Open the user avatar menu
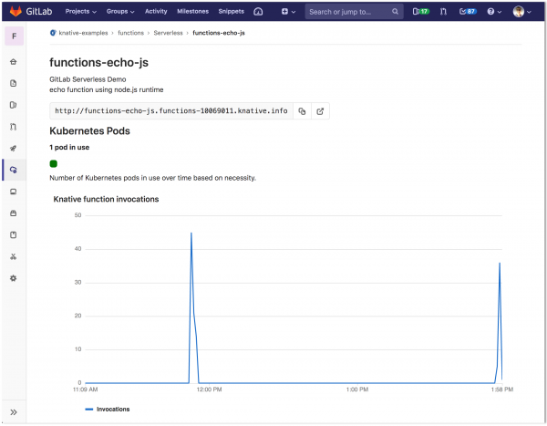Image resolution: width=547 pixels, height=426 pixels. click(520, 12)
